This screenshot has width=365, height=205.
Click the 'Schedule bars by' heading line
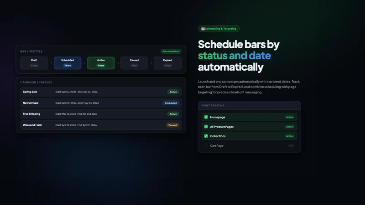click(x=239, y=44)
